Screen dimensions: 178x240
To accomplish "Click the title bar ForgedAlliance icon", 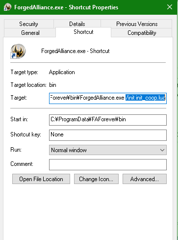I will (7, 7).
